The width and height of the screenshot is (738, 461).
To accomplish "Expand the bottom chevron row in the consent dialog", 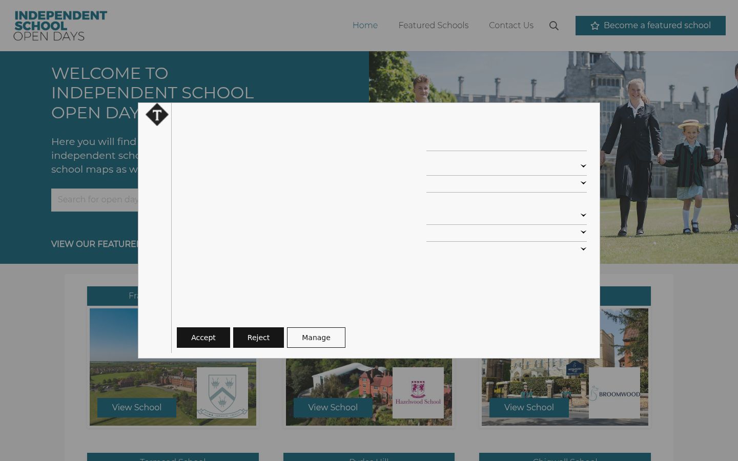I will click(583, 249).
